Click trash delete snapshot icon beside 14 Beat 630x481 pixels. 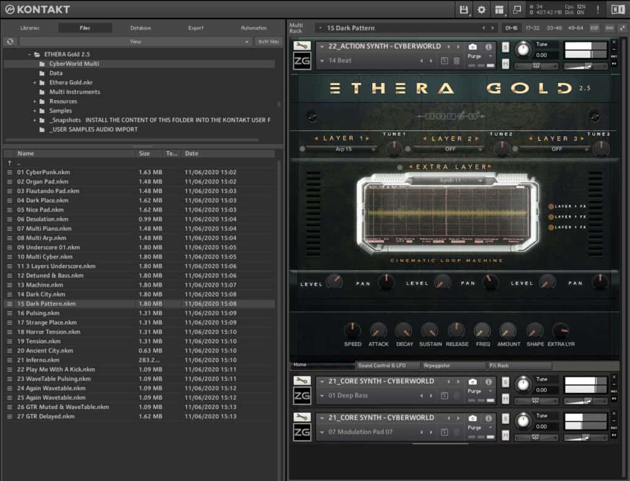click(x=457, y=61)
